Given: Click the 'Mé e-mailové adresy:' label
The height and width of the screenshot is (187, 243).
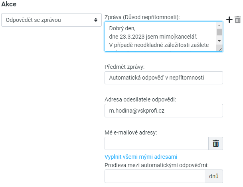Looking at the screenshot, I should (130, 132).
